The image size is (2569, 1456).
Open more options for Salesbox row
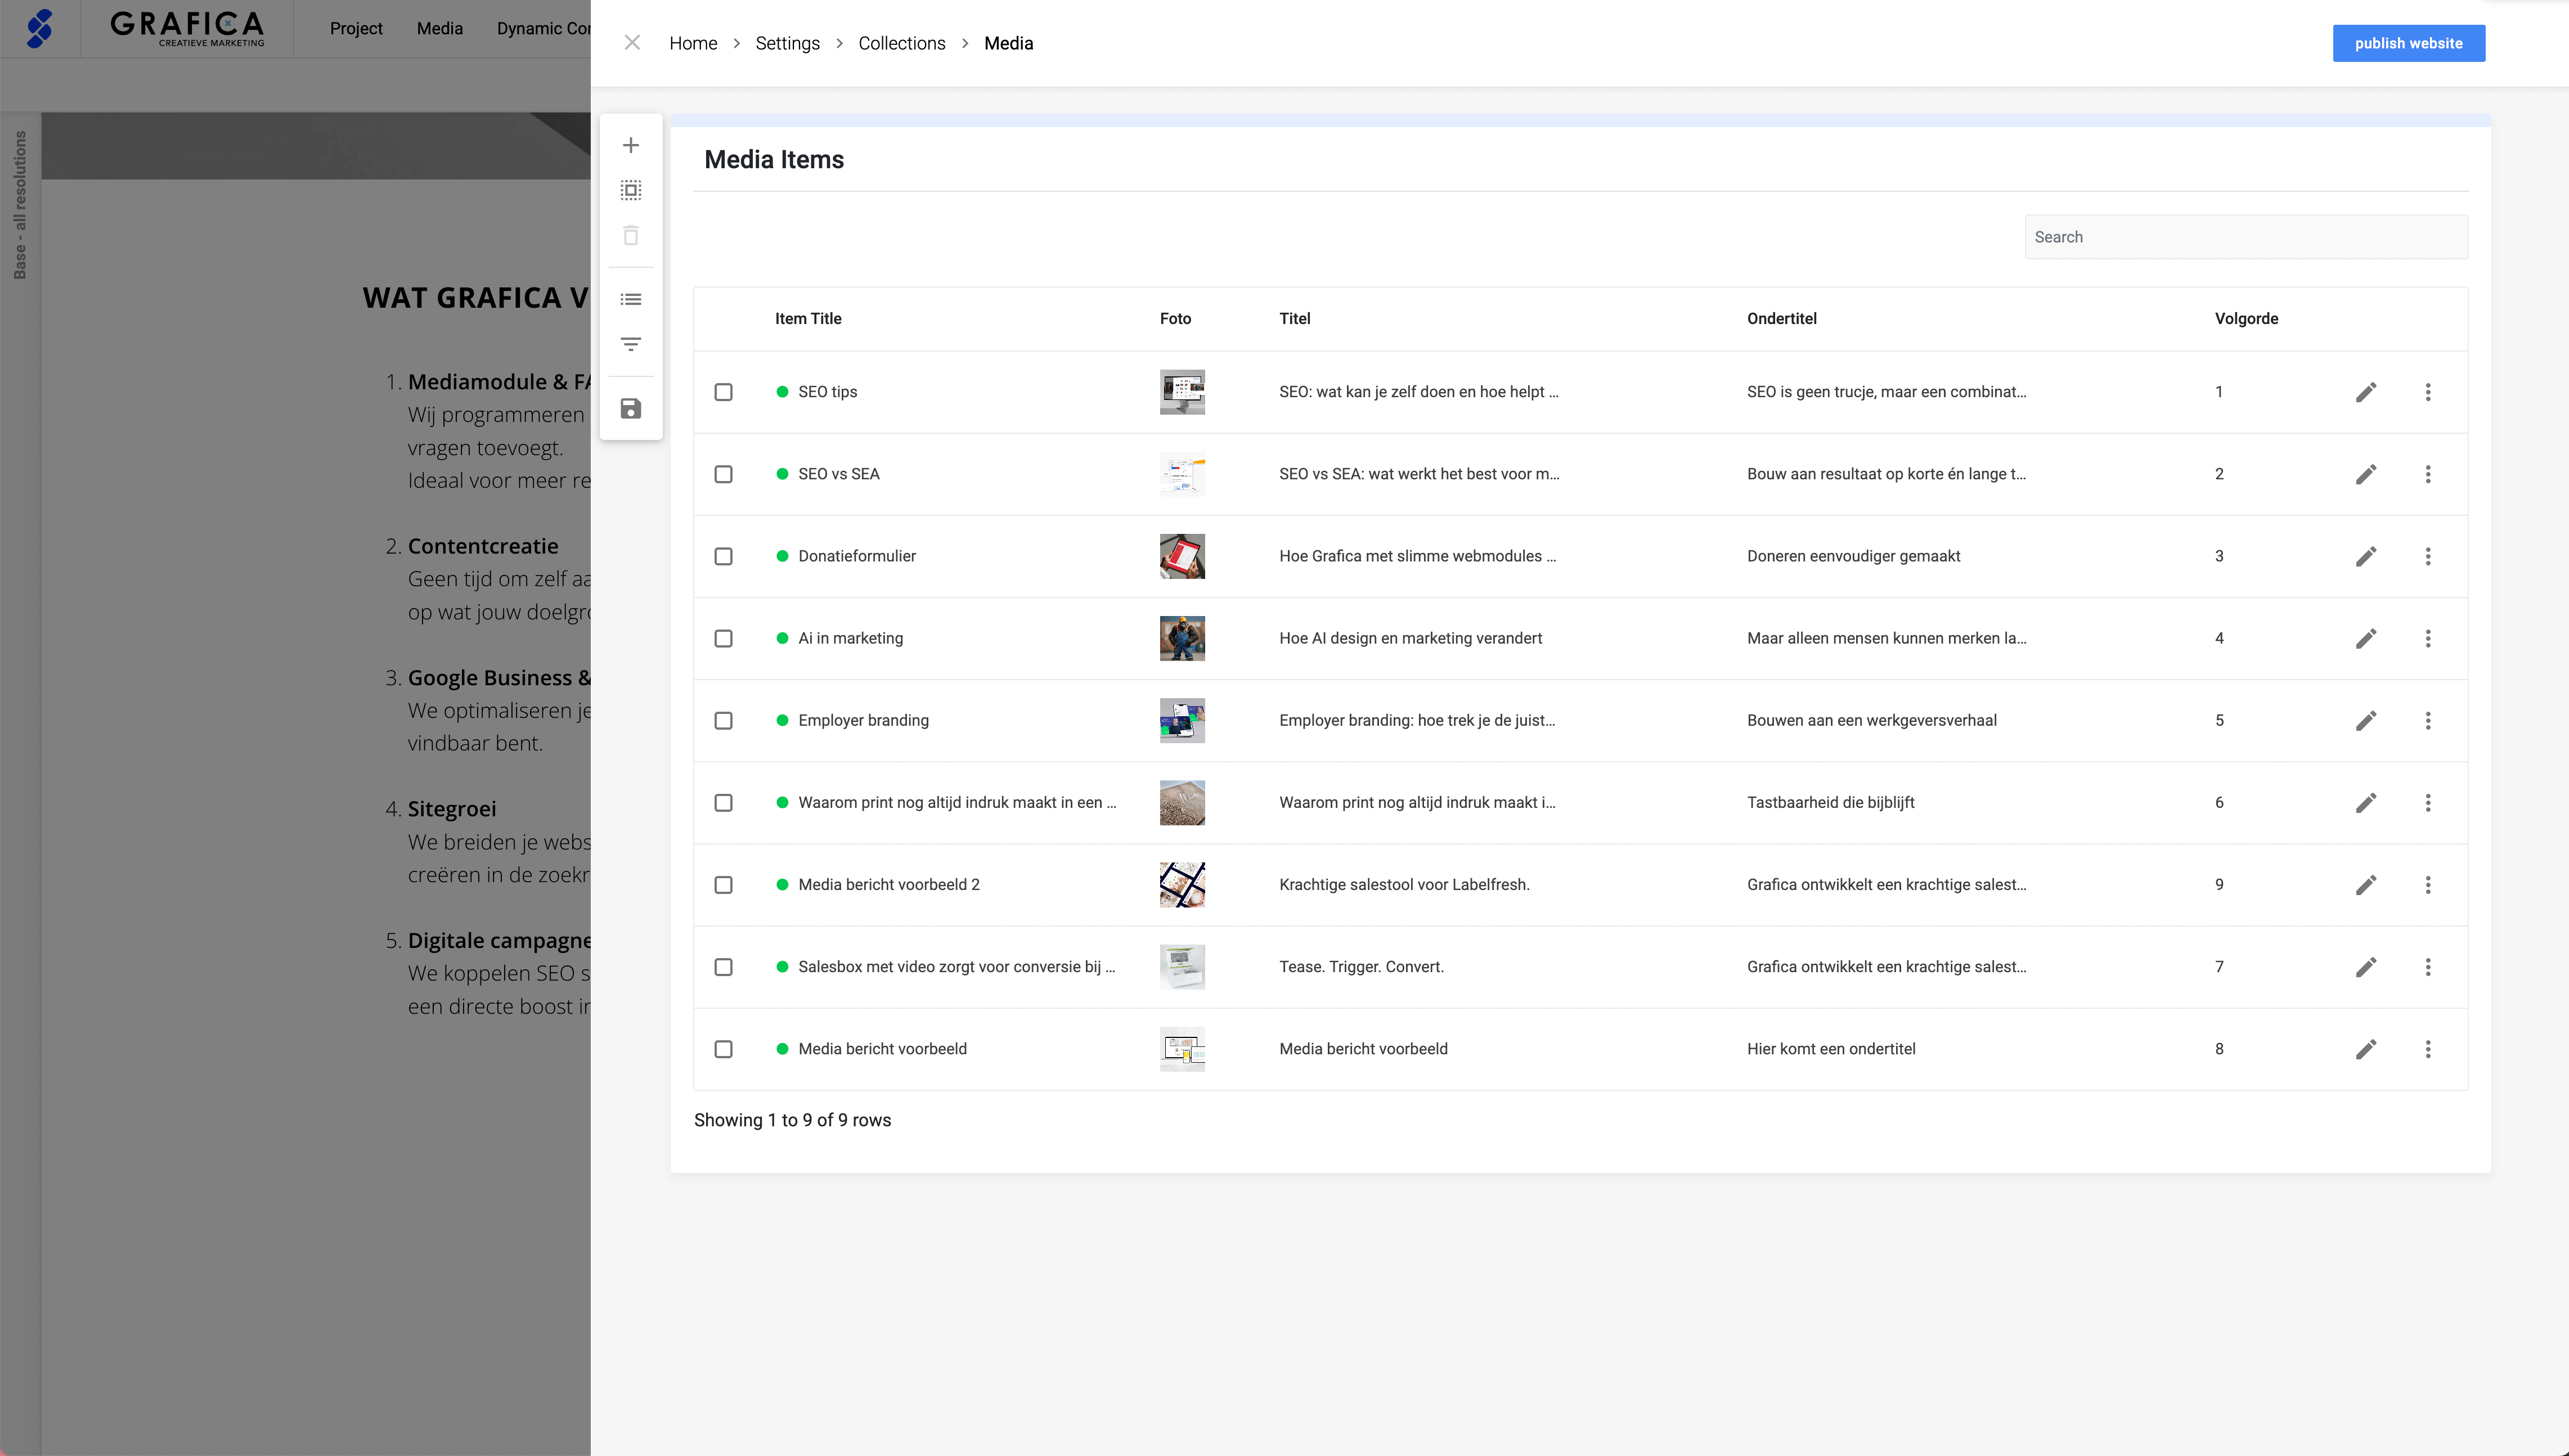(x=2427, y=967)
